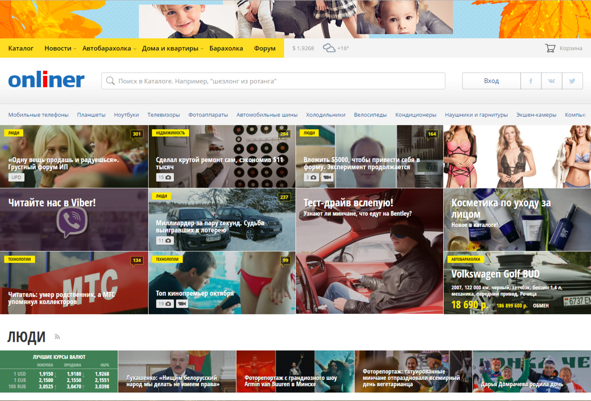Open Ноутбуки category
This screenshot has width=591, height=401.
pos(126,115)
